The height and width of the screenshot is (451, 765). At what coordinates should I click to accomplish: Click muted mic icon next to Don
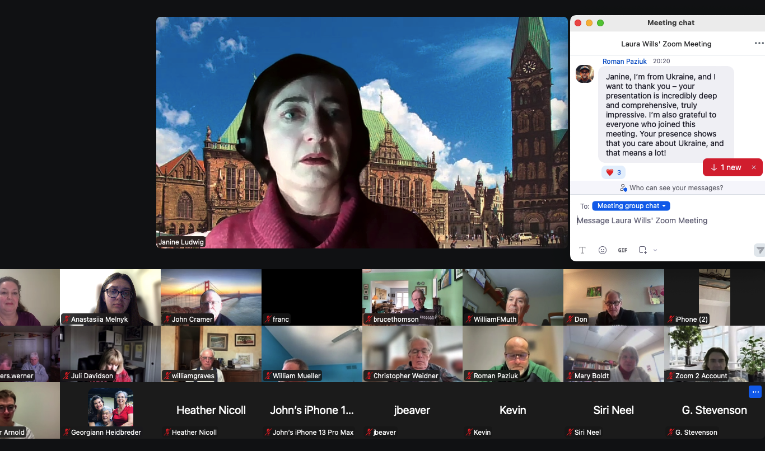click(x=570, y=320)
